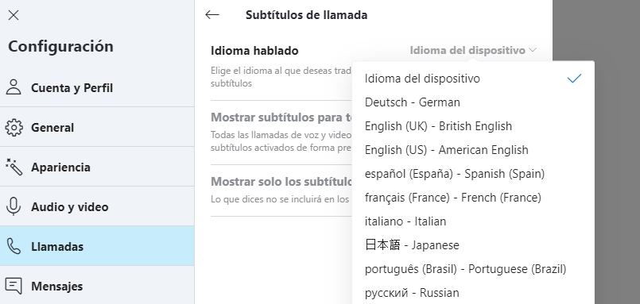The height and width of the screenshot is (304, 640).
Task: Click the dropdown chevron next to Idioma del dispositivo
Action: point(532,50)
